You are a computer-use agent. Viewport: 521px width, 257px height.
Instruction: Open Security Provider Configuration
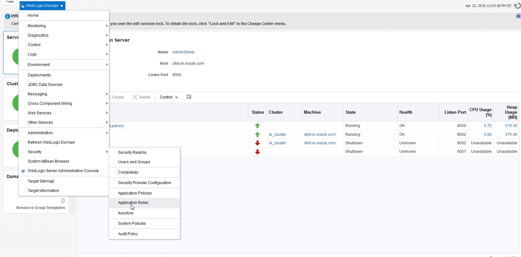pos(144,183)
